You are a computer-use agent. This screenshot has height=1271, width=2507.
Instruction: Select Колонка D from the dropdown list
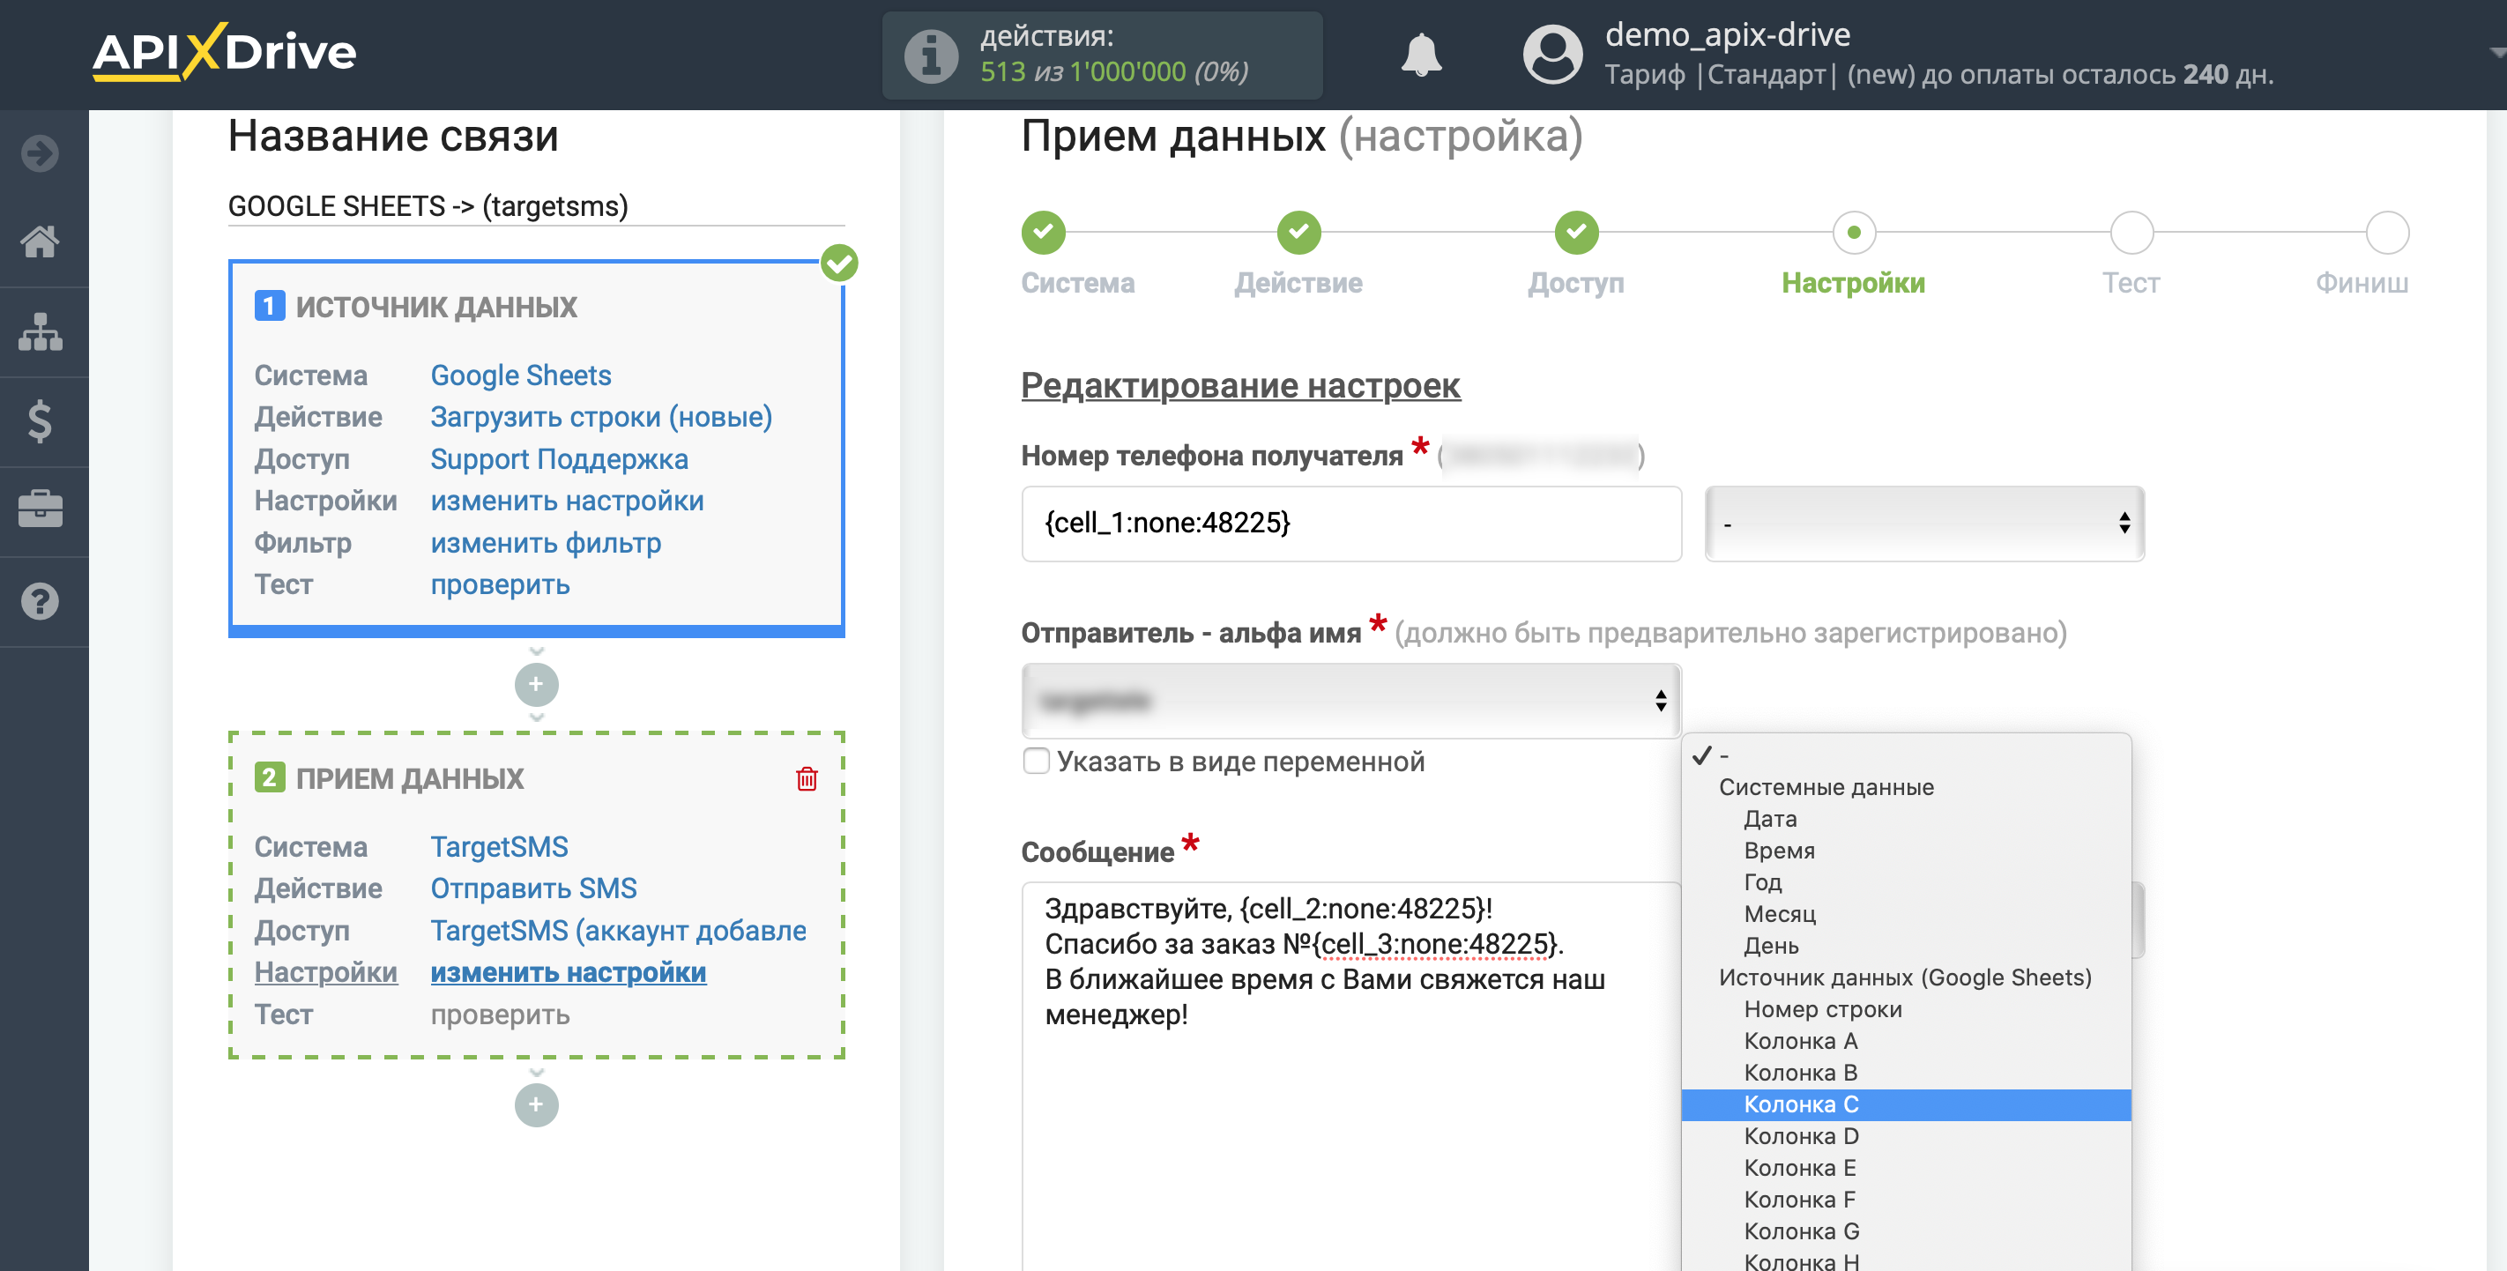coord(1906,1136)
